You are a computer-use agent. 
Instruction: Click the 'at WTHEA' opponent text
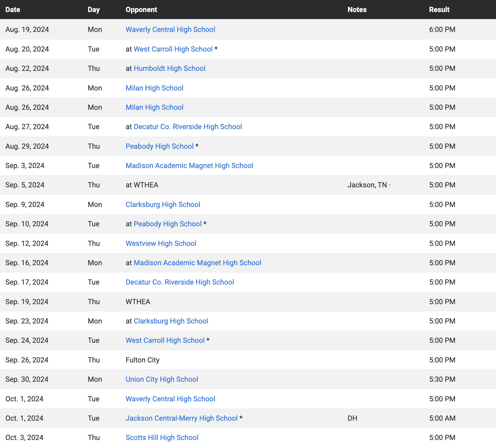(142, 185)
